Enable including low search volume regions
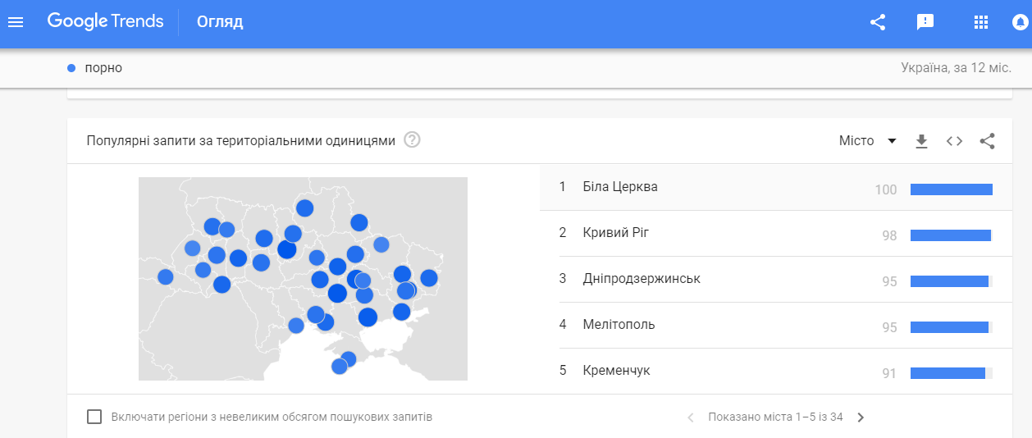Viewport: 1032px width, 438px height. (x=94, y=417)
